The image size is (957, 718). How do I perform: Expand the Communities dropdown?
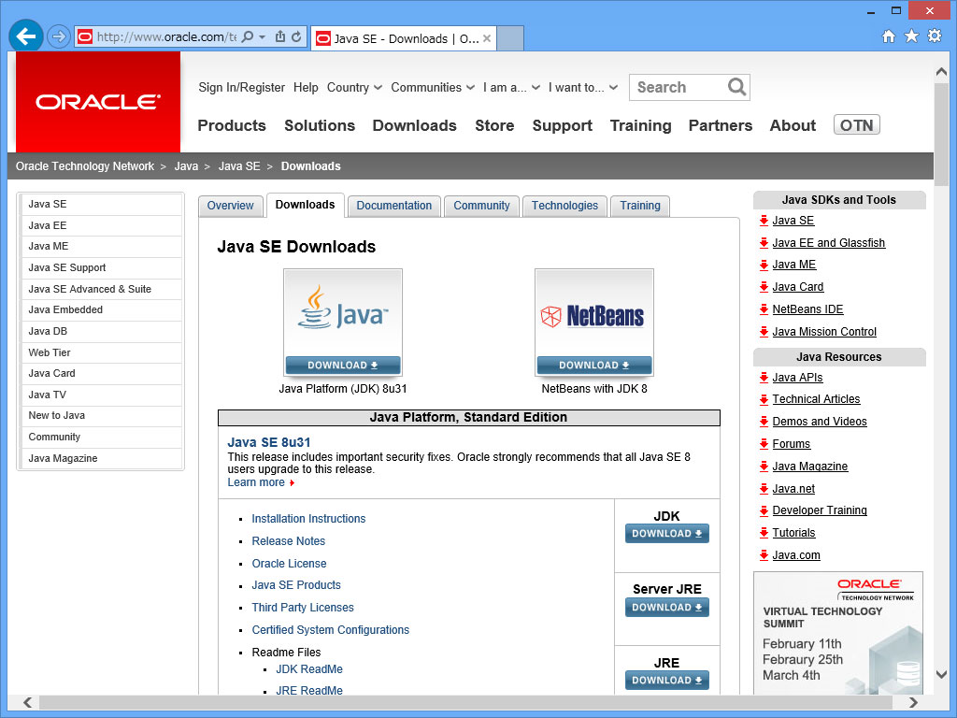433,87
